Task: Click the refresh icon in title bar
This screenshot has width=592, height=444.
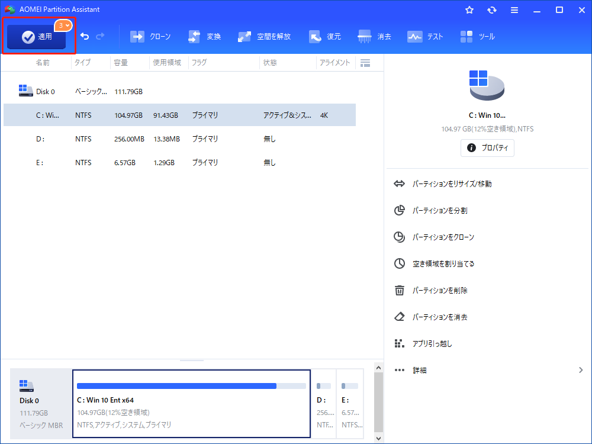Action: point(491,10)
